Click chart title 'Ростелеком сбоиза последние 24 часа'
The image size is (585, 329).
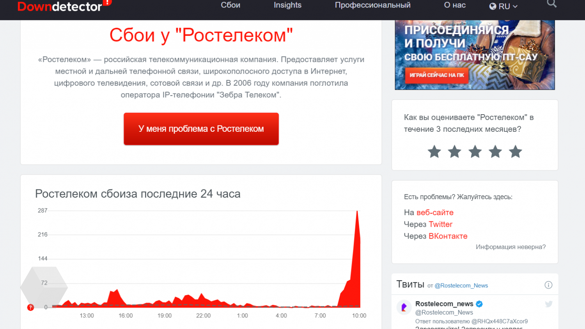(x=138, y=194)
